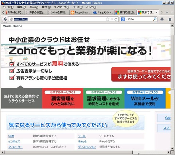Click the メールをする description text
This screenshot has height=155, width=175.
coord(106,136)
